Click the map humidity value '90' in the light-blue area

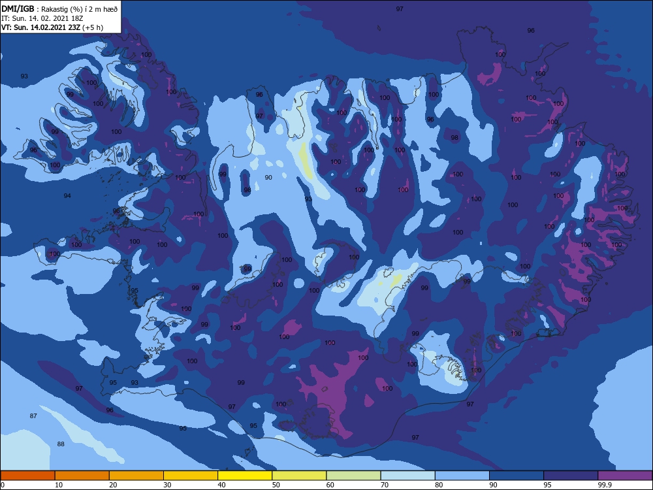tap(268, 178)
